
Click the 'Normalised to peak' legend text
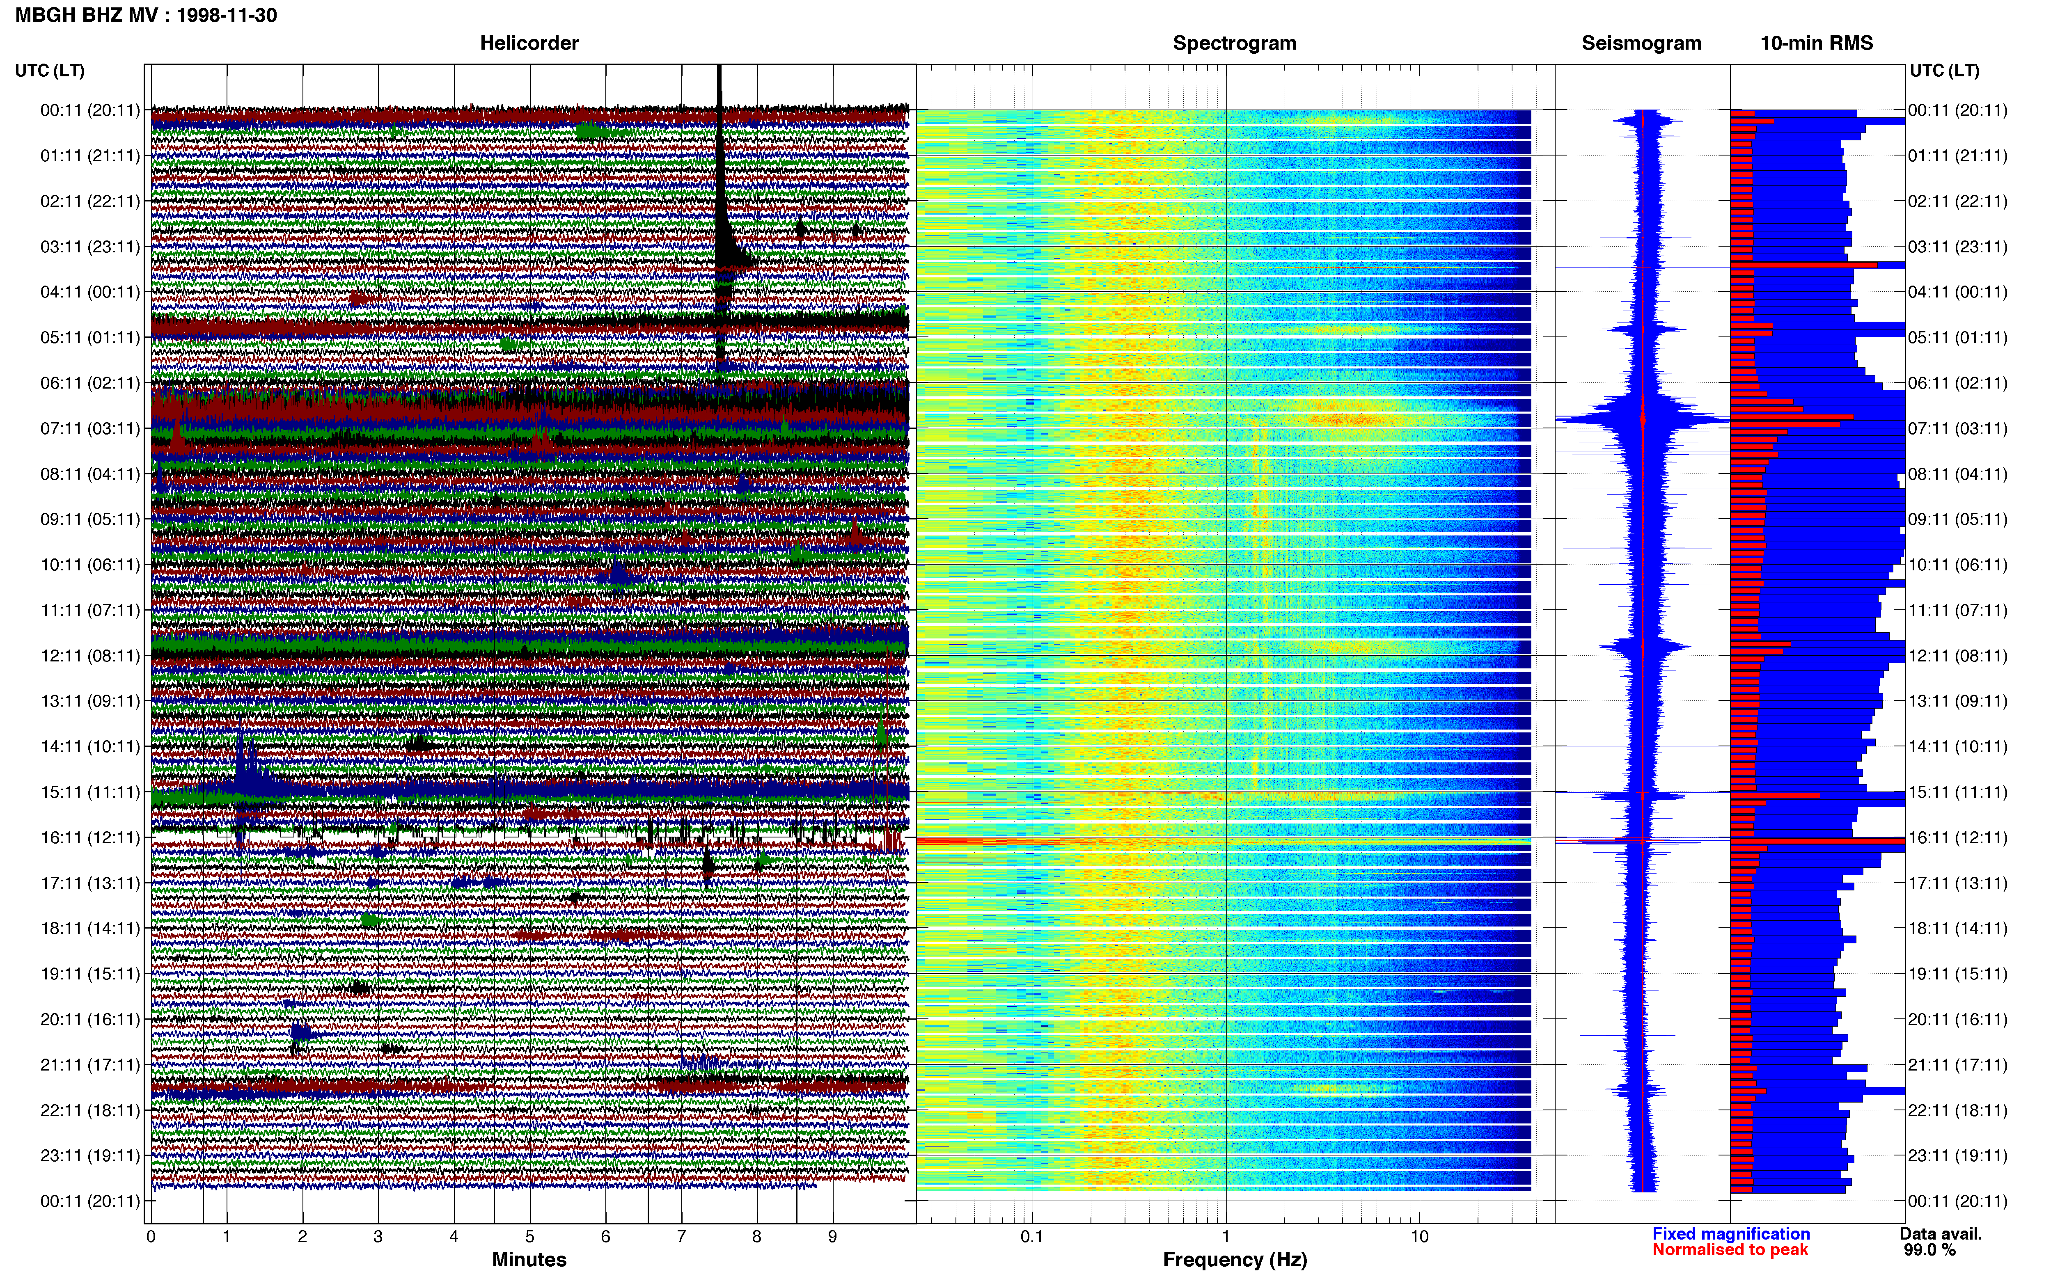coord(1730,1250)
